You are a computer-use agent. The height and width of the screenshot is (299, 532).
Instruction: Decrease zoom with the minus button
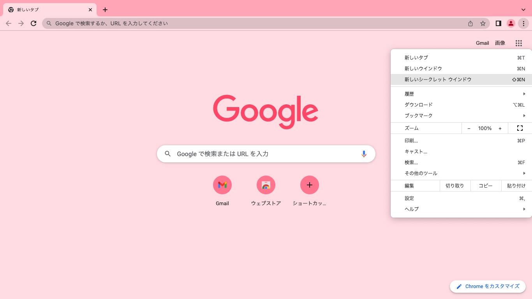pyautogui.click(x=469, y=128)
